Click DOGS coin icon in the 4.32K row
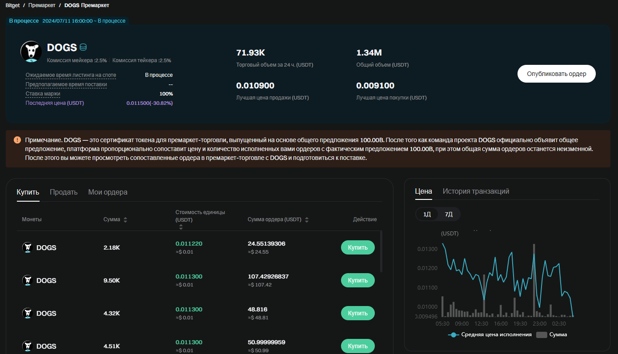Screen dimensions: 618x354 click(28, 313)
